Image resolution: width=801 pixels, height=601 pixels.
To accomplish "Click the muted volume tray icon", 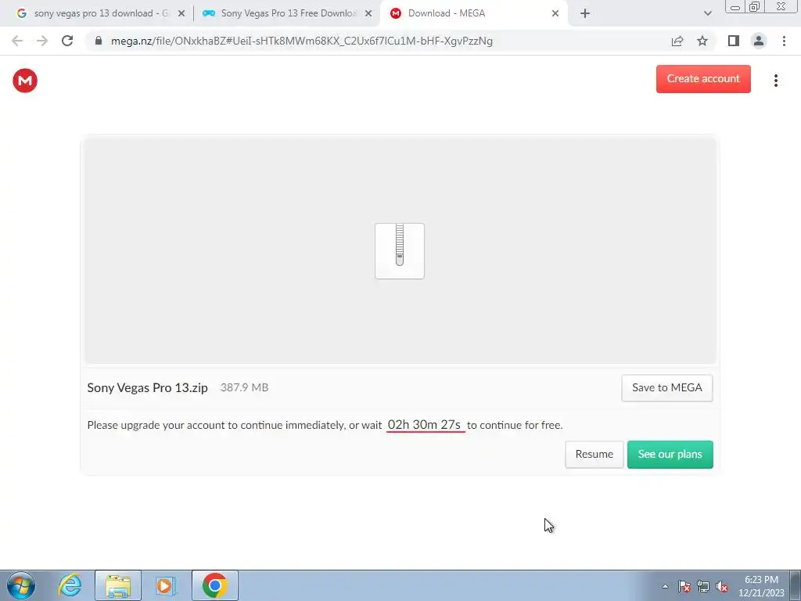I will tap(722, 586).
